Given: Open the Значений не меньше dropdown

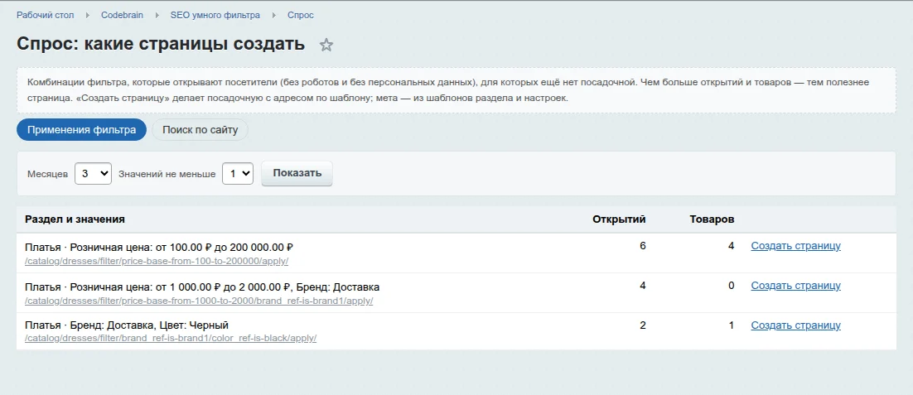Looking at the screenshot, I should coord(238,173).
